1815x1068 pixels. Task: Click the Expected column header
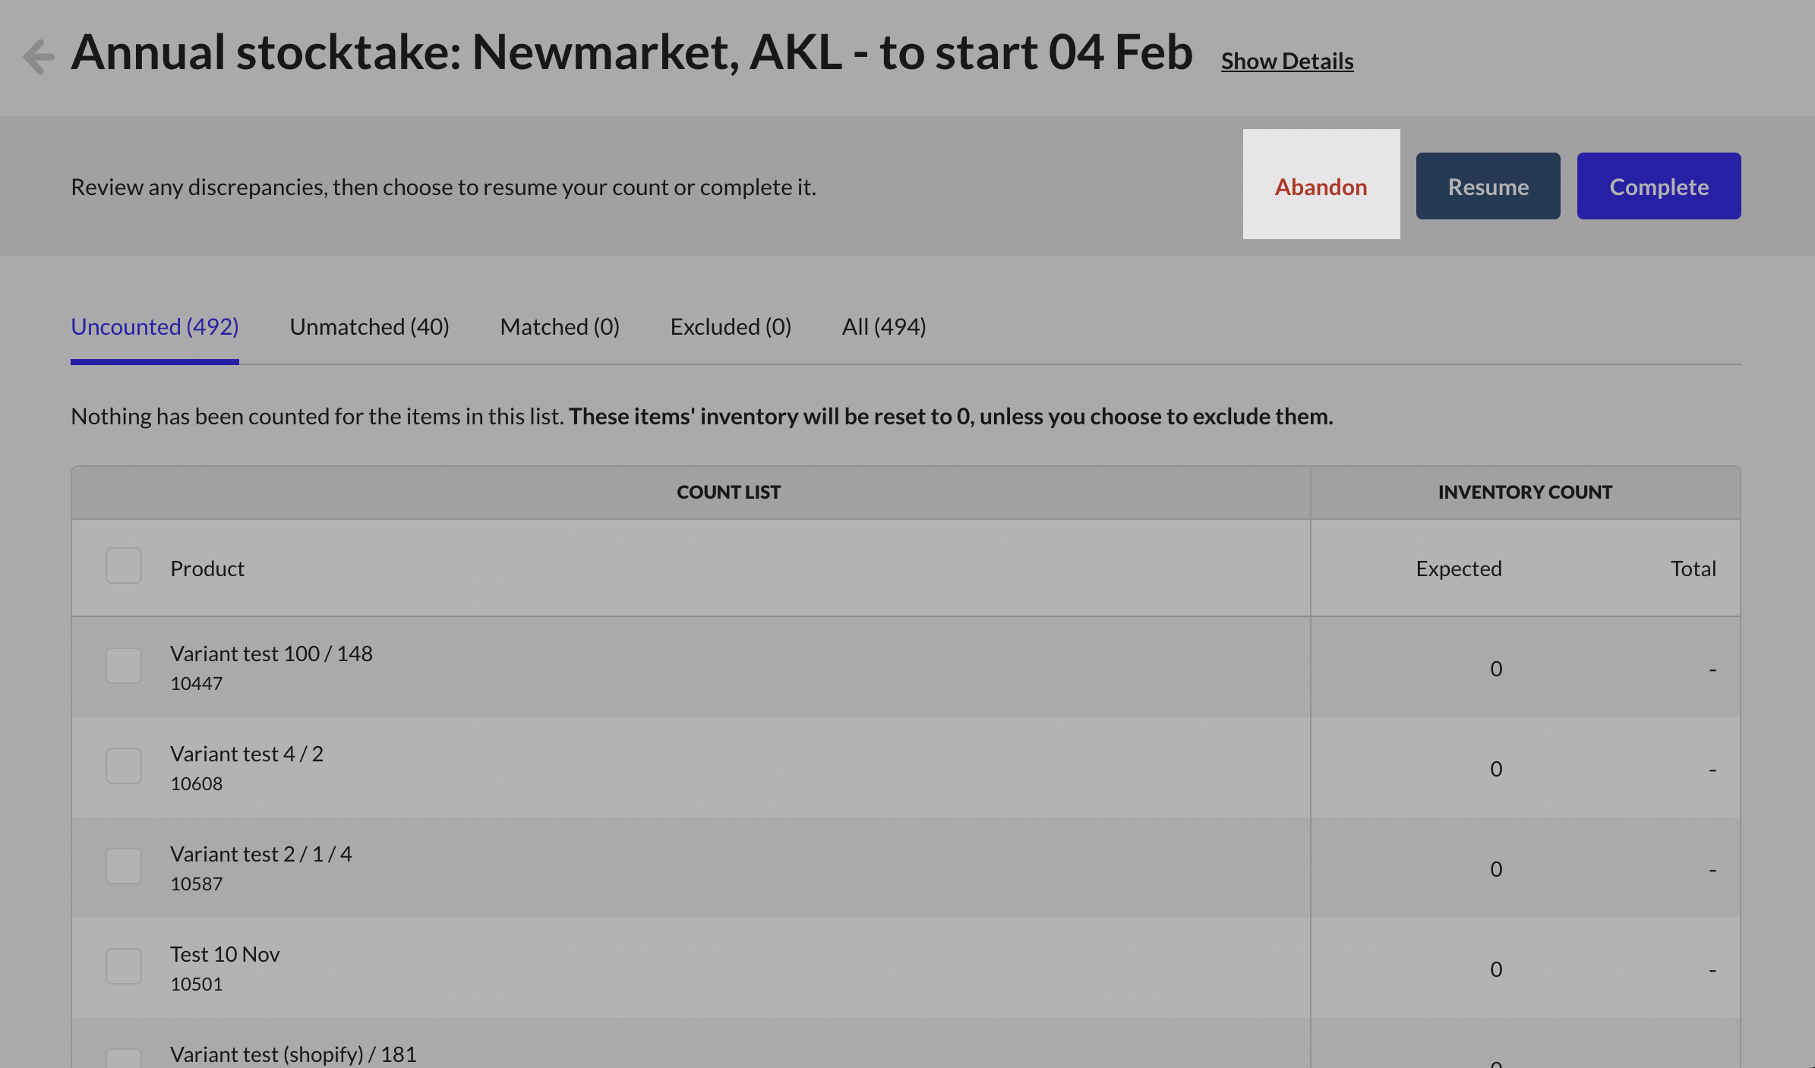tap(1458, 569)
